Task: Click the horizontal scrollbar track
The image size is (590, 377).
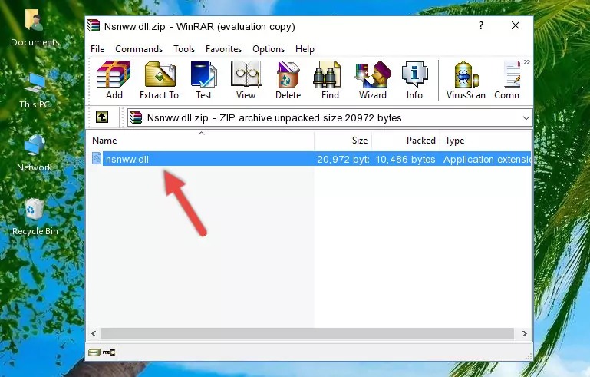Action: pos(307,334)
